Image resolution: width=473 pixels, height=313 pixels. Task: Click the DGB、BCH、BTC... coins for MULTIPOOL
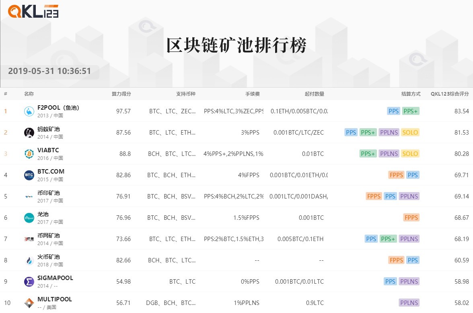point(171,303)
